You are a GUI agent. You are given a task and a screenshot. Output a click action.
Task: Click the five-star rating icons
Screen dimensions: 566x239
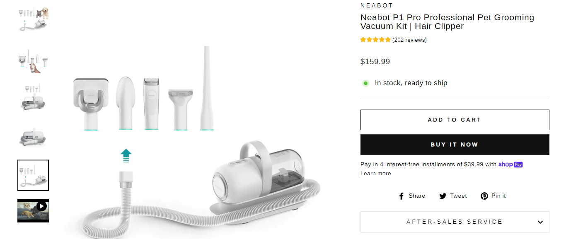click(375, 40)
